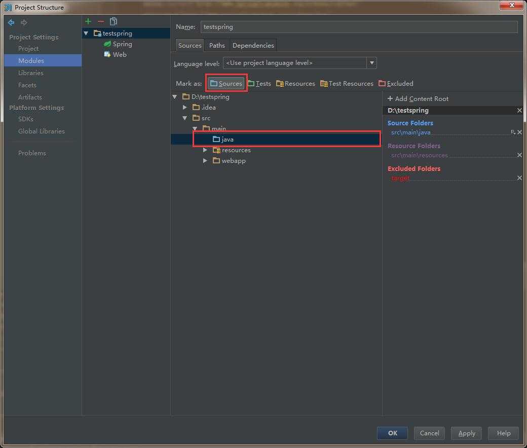The height and width of the screenshot is (448, 527).
Task: Mark folder as Excluded
Action: (x=396, y=84)
